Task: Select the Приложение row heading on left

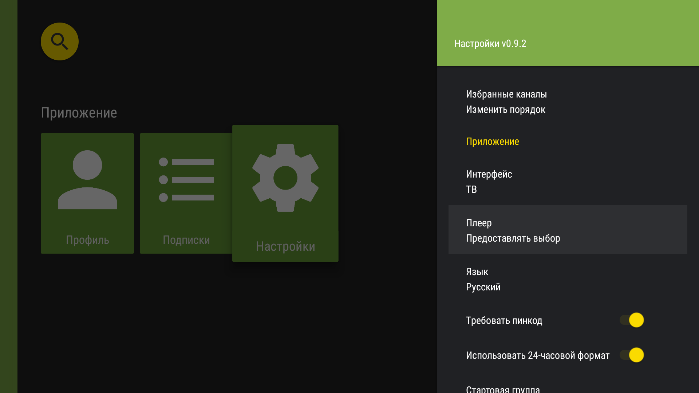Action: (79, 113)
